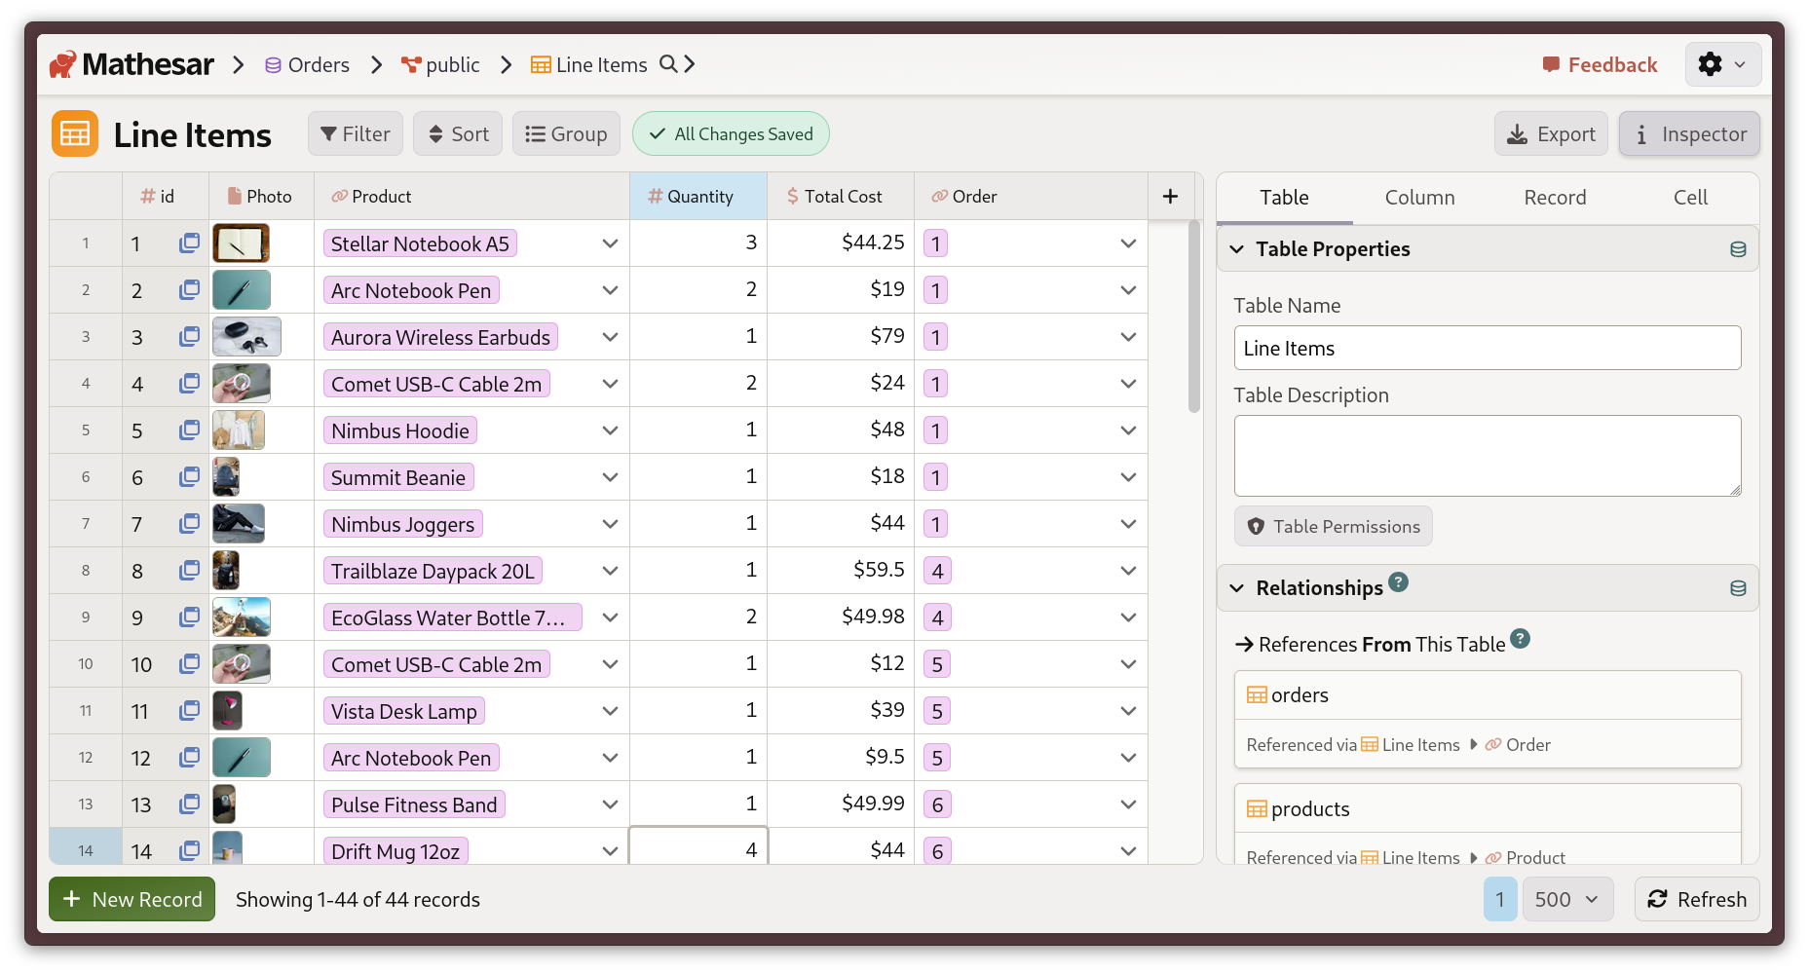Open record 9 using its expand icon
The width and height of the screenshot is (1809, 973).
point(189,617)
